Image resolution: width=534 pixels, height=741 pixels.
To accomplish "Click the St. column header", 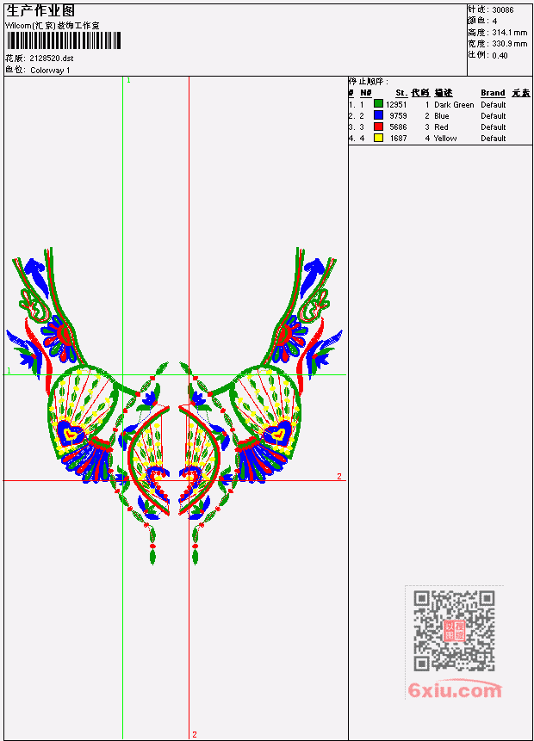I will [x=401, y=93].
